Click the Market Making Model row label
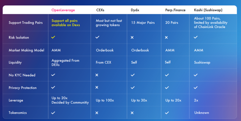Image resolution: width=241 pixels, height=121 pixels. (x=26, y=50)
